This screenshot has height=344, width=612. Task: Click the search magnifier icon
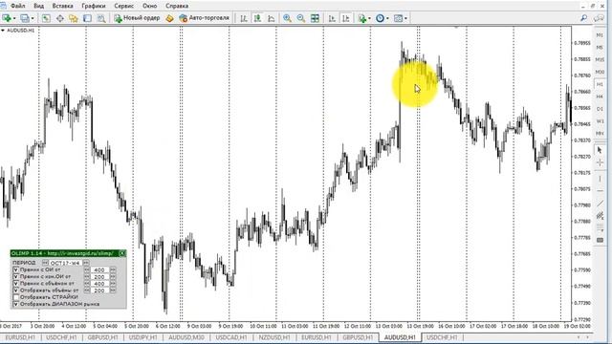coord(584,18)
